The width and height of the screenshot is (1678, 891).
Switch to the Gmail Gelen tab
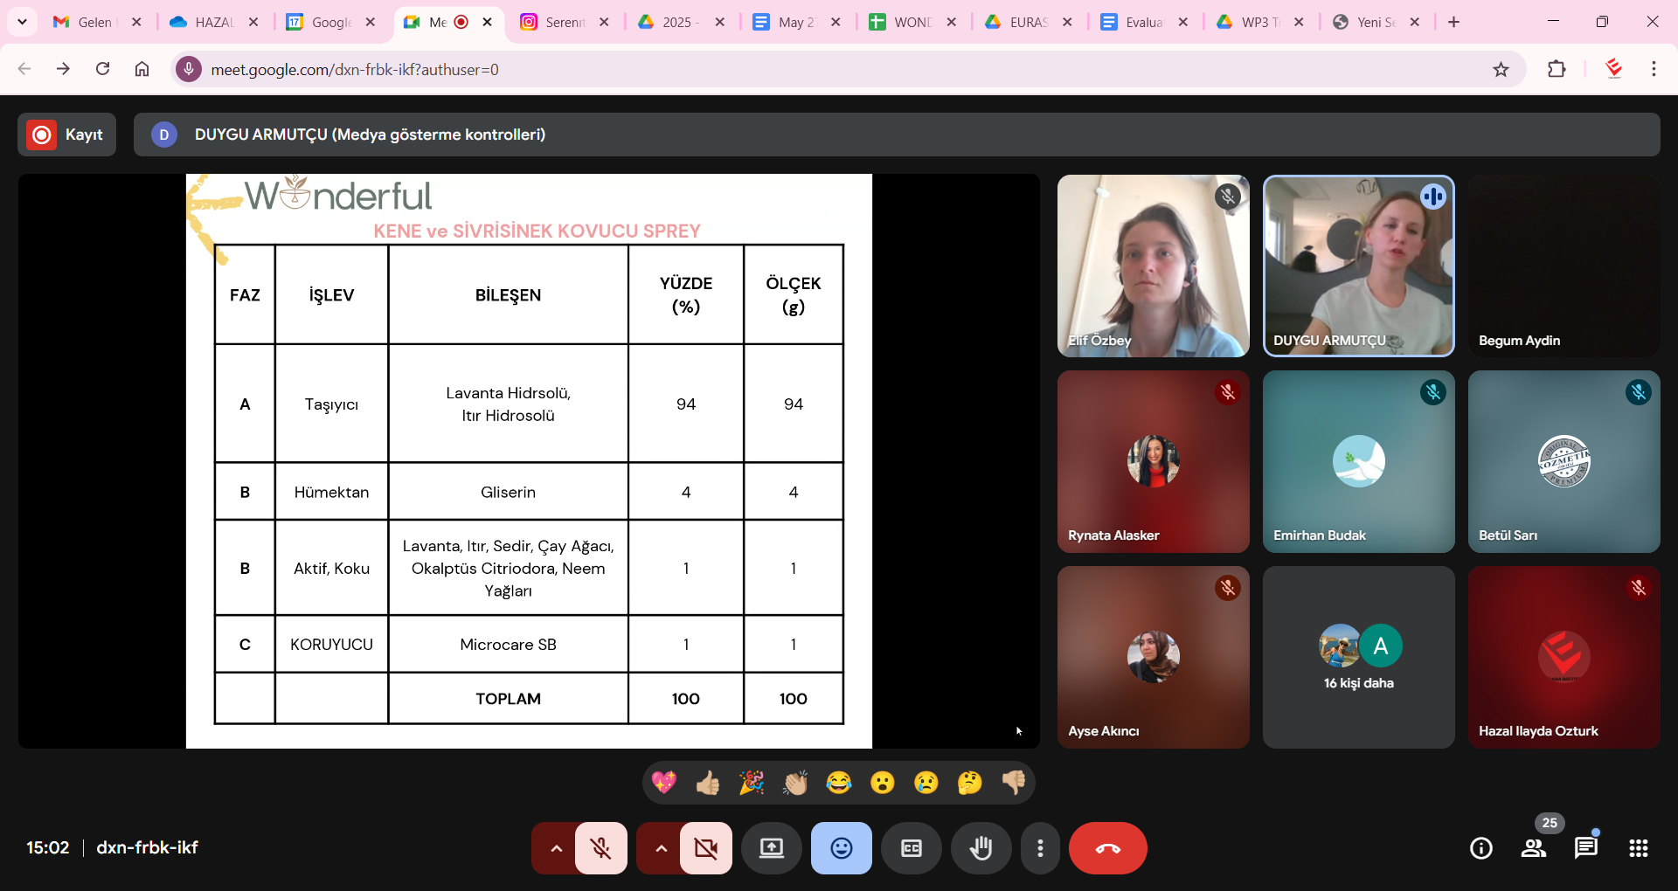pyautogui.click(x=94, y=22)
